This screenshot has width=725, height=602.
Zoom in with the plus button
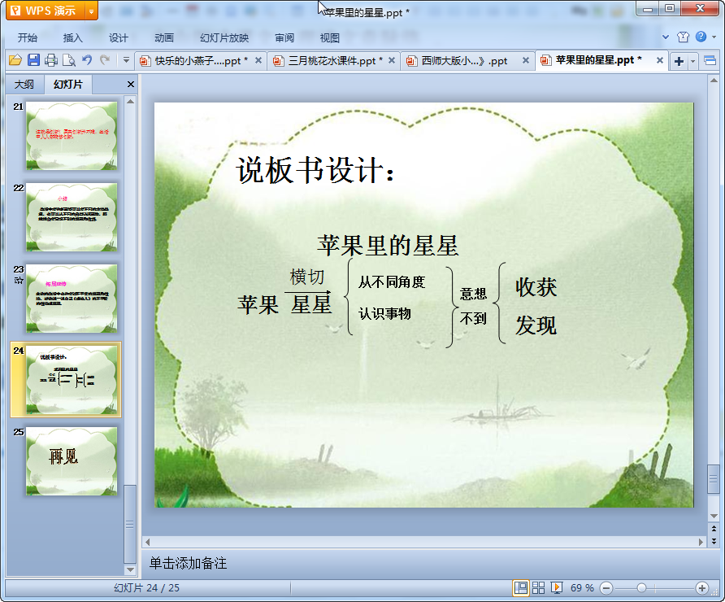pyautogui.click(x=702, y=589)
